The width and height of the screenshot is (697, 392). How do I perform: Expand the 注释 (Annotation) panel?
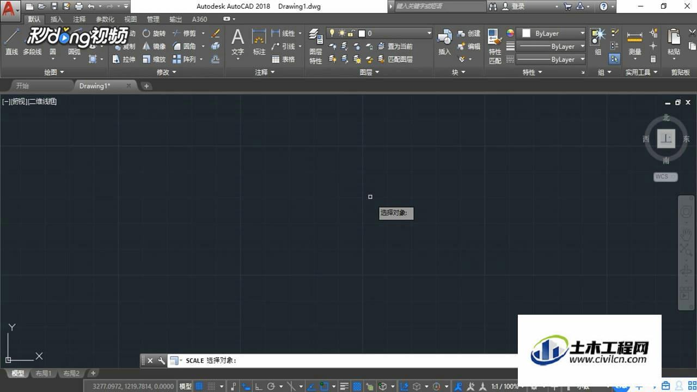pyautogui.click(x=265, y=72)
